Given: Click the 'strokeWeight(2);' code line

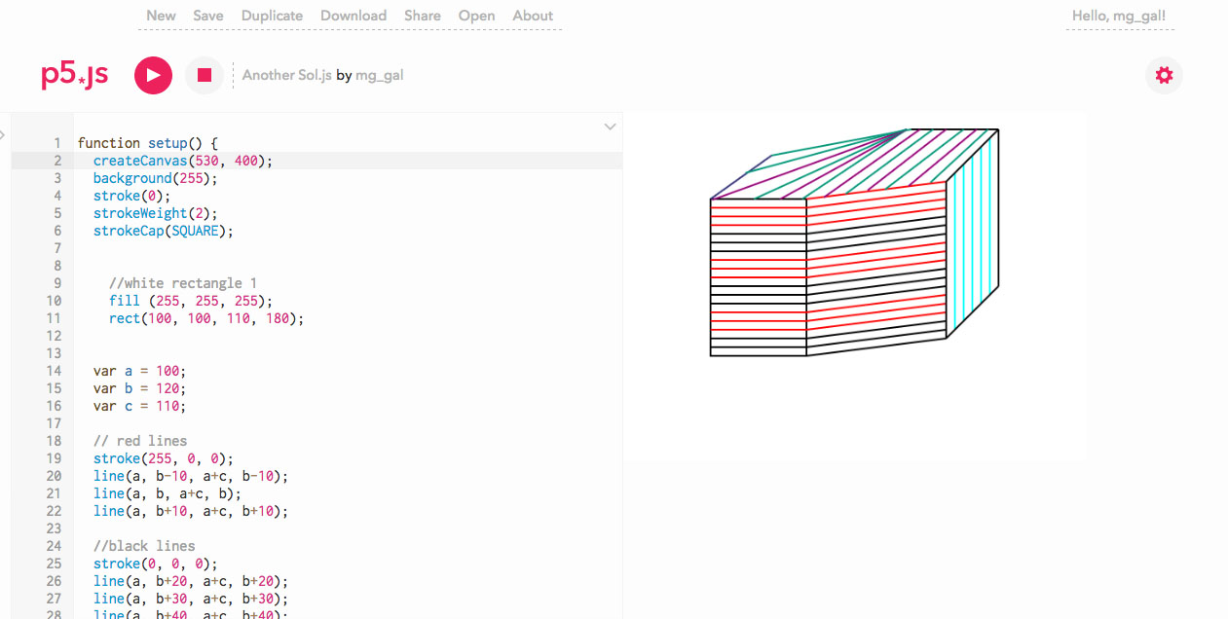Looking at the screenshot, I should 156,213.
